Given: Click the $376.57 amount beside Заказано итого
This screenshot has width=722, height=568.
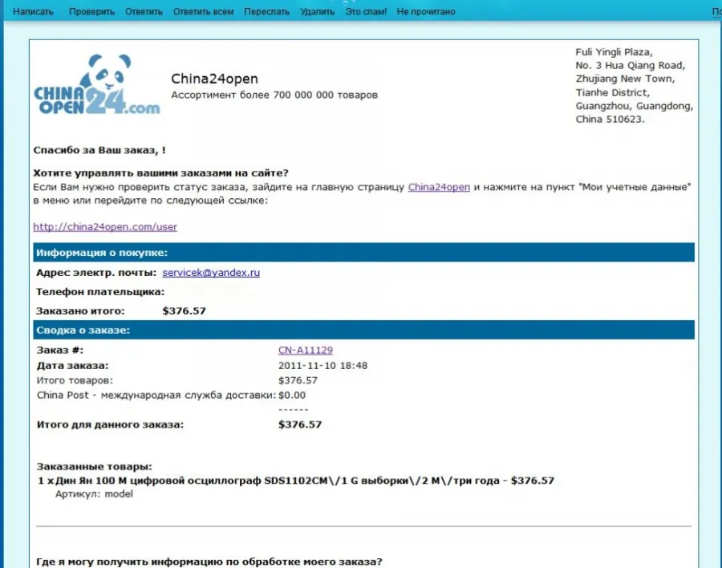Looking at the screenshot, I should tap(185, 311).
